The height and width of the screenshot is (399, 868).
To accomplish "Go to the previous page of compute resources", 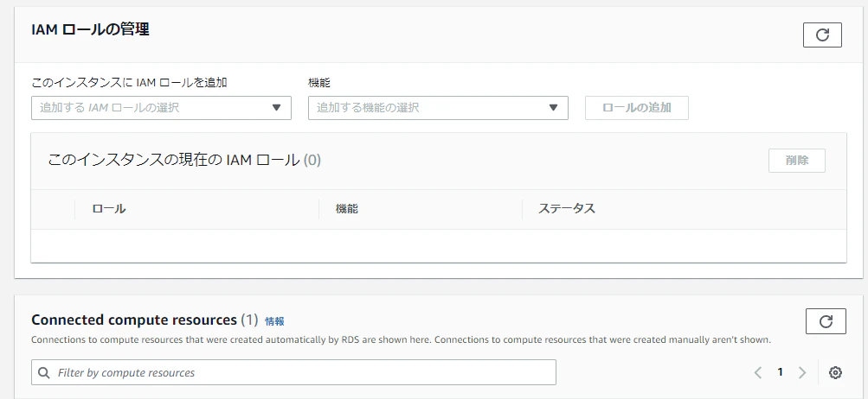I will [758, 372].
